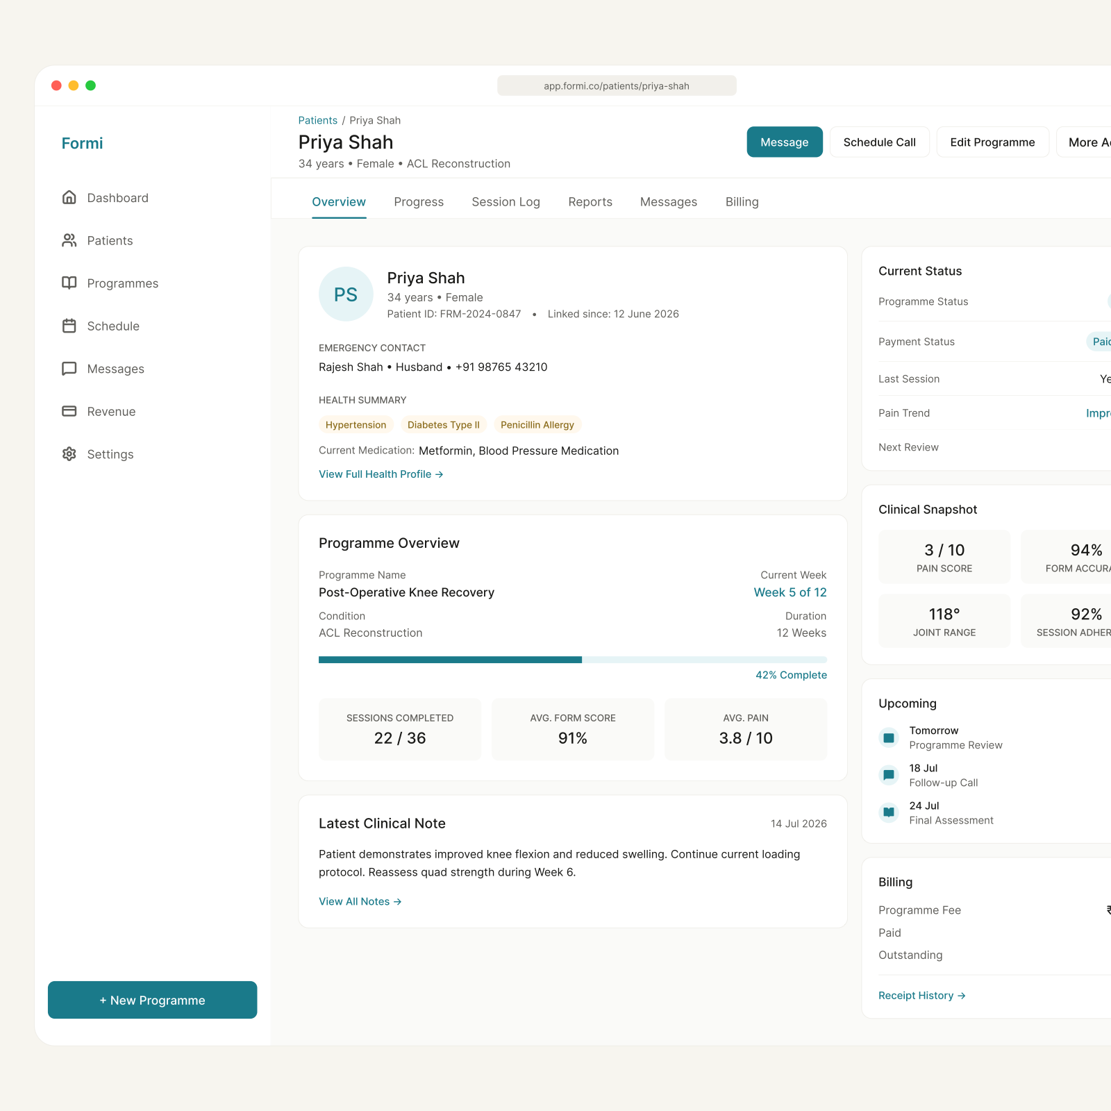1111x1111 pixels.
Task: Click the Hypertension health tag
Action: [x=356, y=425]
